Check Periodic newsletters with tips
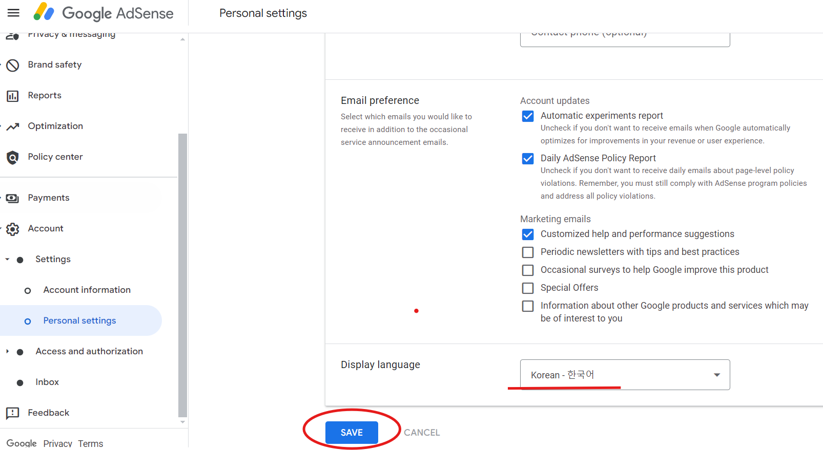823x450 pixels. pos(528,252)
